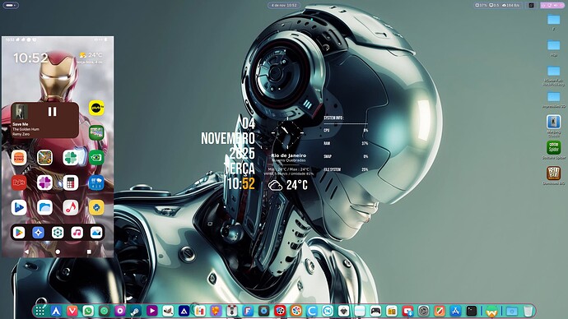
Task: Open the red film reel video app
Action: tap(280, 311)
